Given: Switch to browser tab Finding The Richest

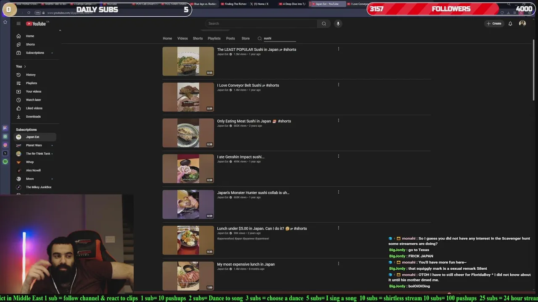Looking at the screenshot, I should pos(235,4).
